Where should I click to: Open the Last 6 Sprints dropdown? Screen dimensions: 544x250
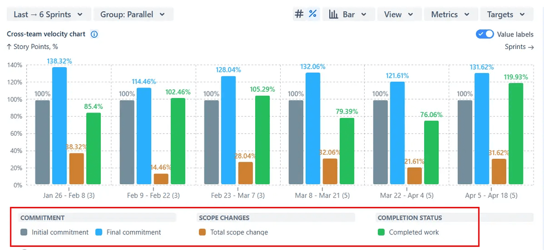click(49, 14)
